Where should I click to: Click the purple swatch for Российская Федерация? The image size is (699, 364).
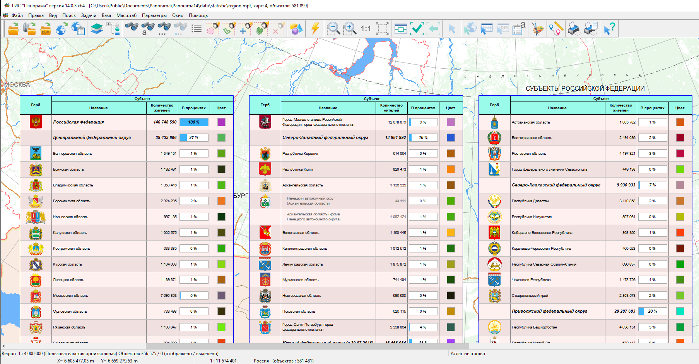click(221, 122)
